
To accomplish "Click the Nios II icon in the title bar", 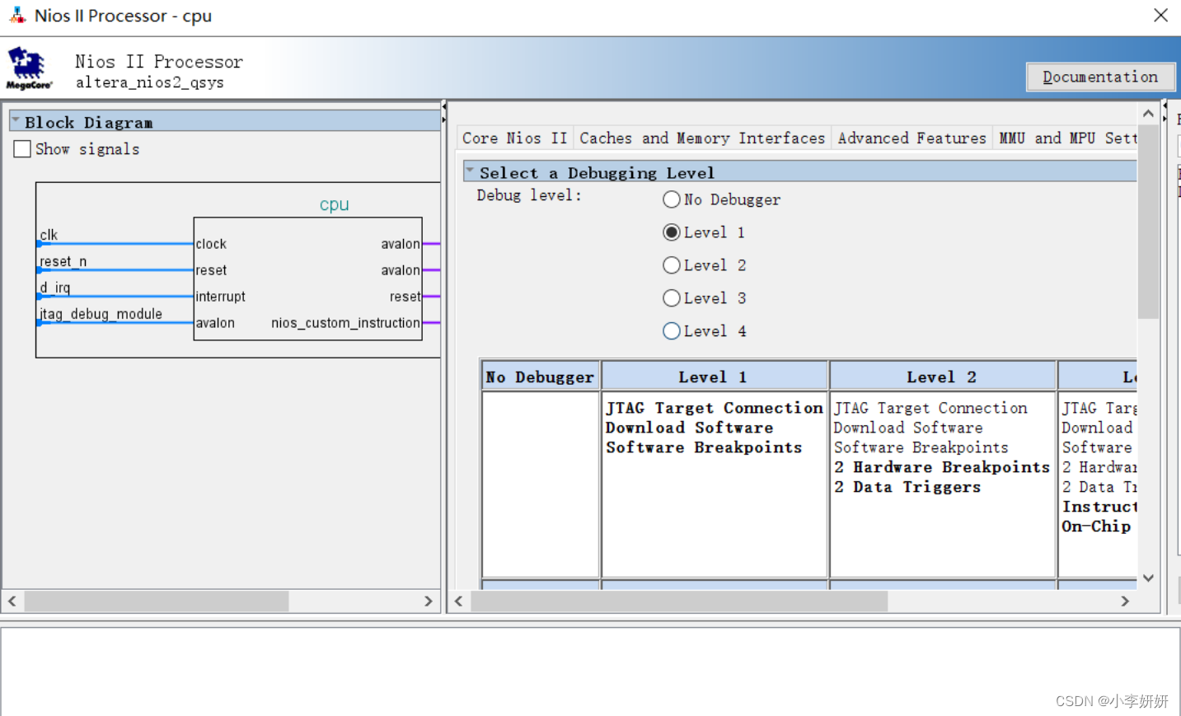I will (x=16, y=15).
